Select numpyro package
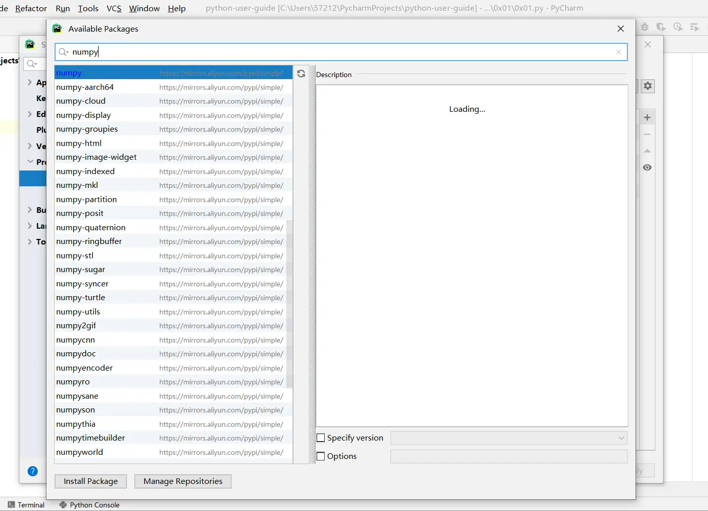Image resolution: width=708 pixels, height=511 pixels. (x=174, y=382)
